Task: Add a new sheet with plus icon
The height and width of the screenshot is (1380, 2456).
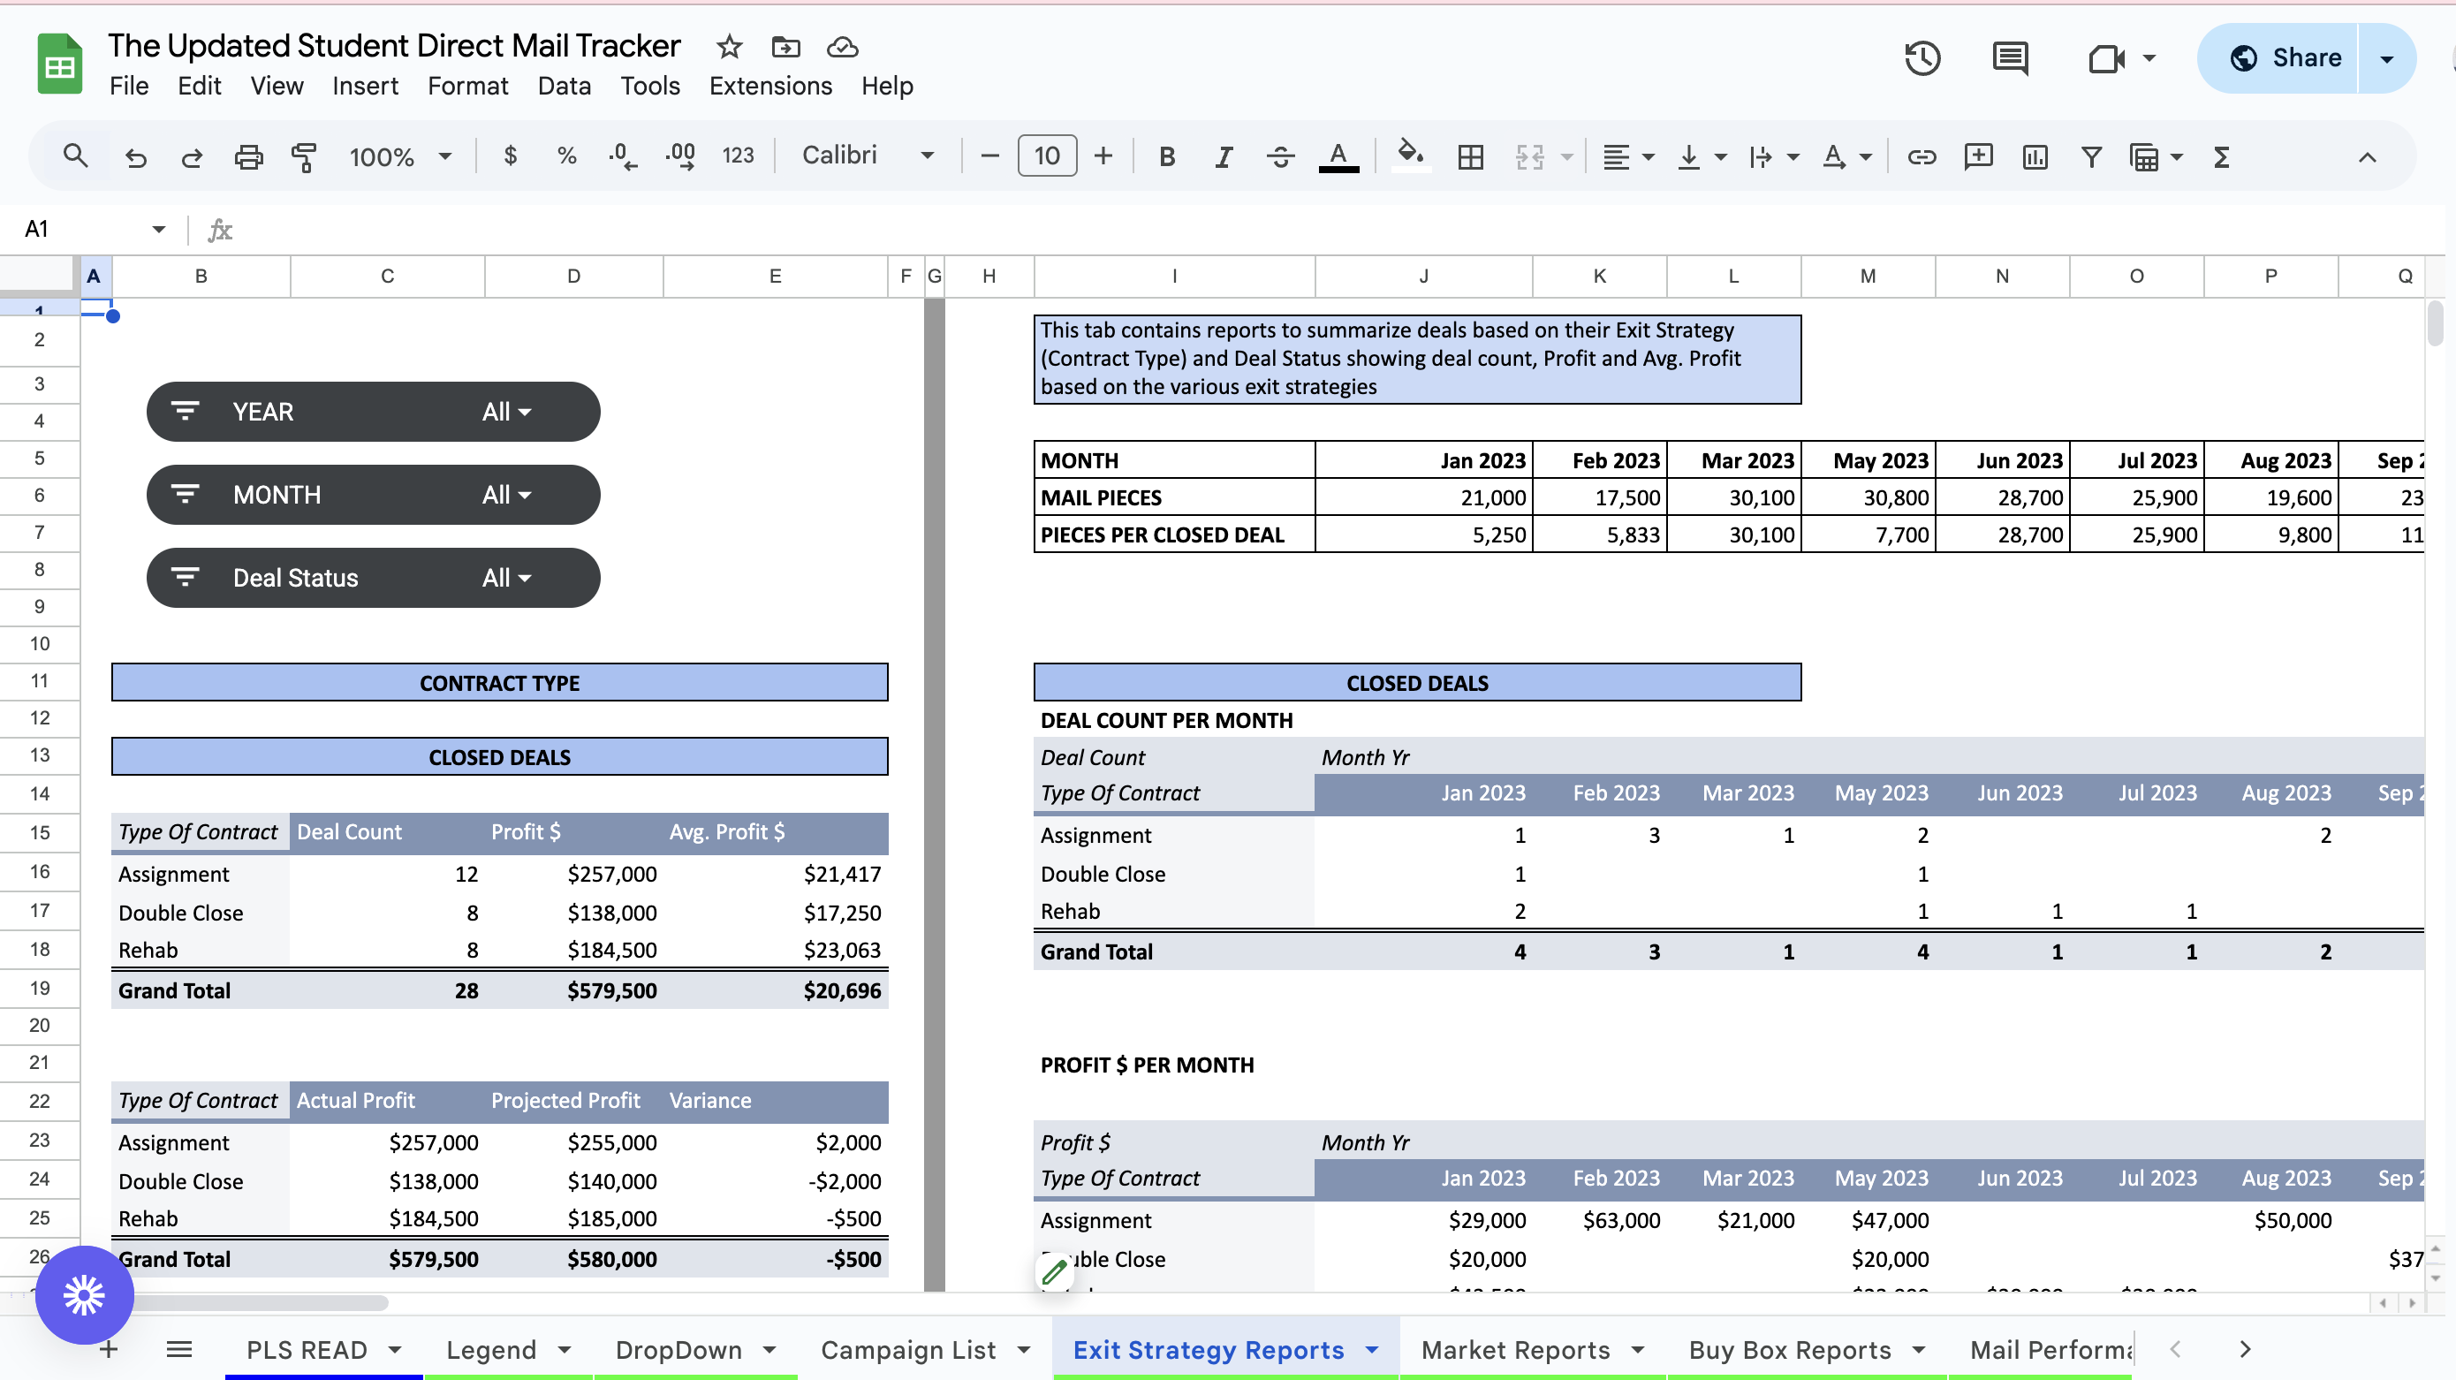Action: (x=109, y=1348)
